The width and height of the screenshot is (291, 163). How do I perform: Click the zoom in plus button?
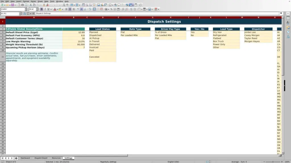(282, 162)
